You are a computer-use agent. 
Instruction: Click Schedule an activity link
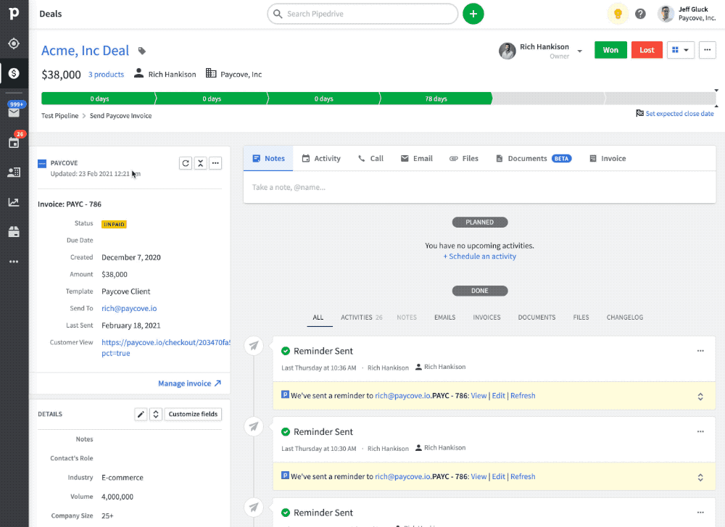pos(479,257)
